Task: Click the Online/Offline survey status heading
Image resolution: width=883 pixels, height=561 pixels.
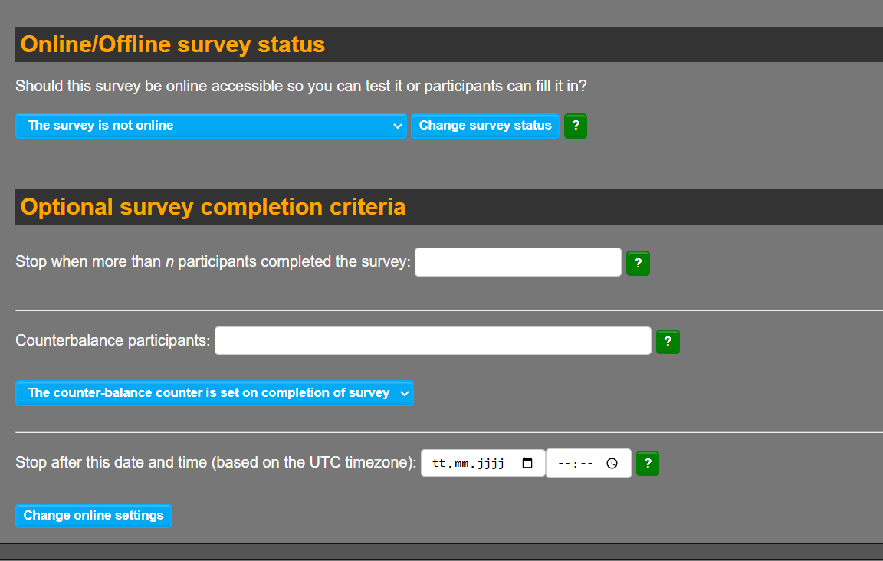Action: (173, 44)
